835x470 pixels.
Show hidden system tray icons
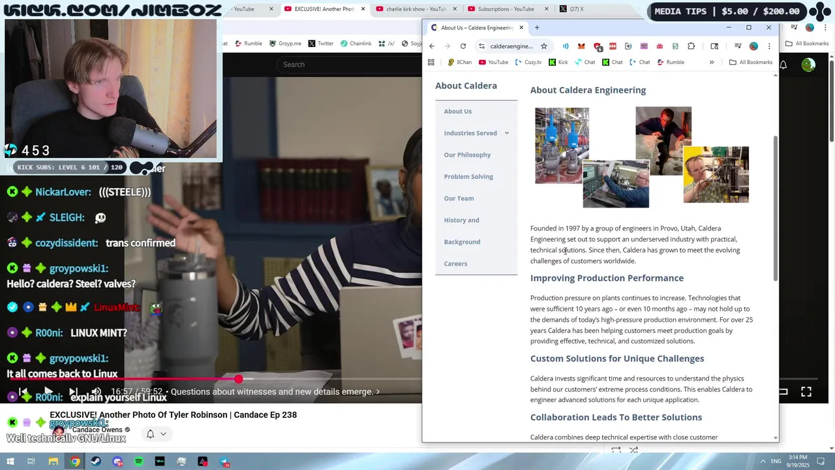pyautogui.click(x=763, y=462)
